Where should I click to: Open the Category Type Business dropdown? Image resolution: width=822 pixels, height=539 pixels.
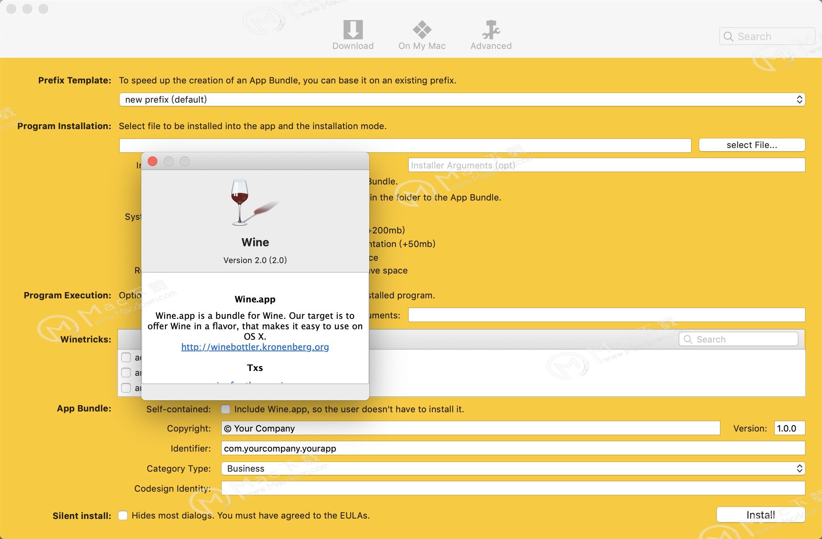[513, 468]
